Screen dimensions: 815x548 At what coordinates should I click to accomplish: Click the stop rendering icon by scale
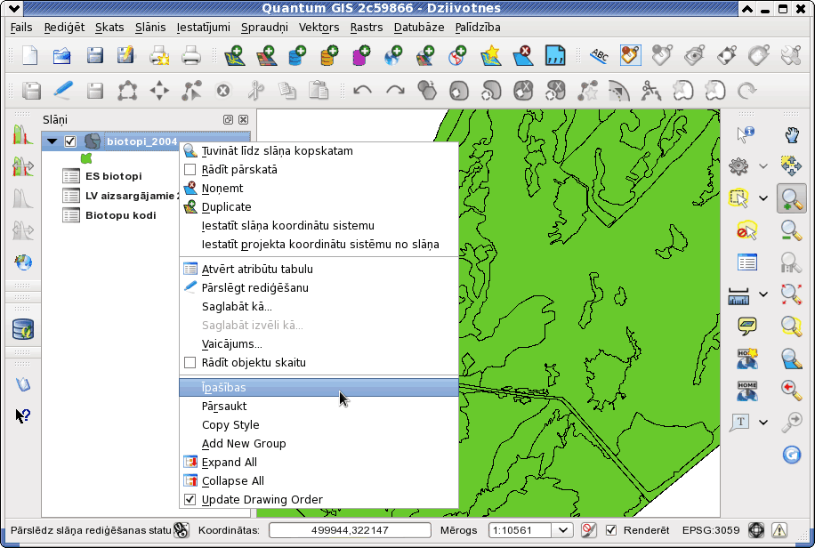click(588, 530)
